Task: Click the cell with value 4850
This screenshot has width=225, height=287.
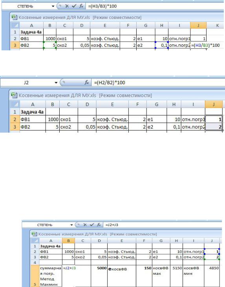Action: [212, 276]
